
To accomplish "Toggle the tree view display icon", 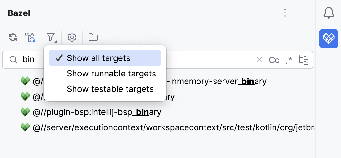I will (303, 60).
